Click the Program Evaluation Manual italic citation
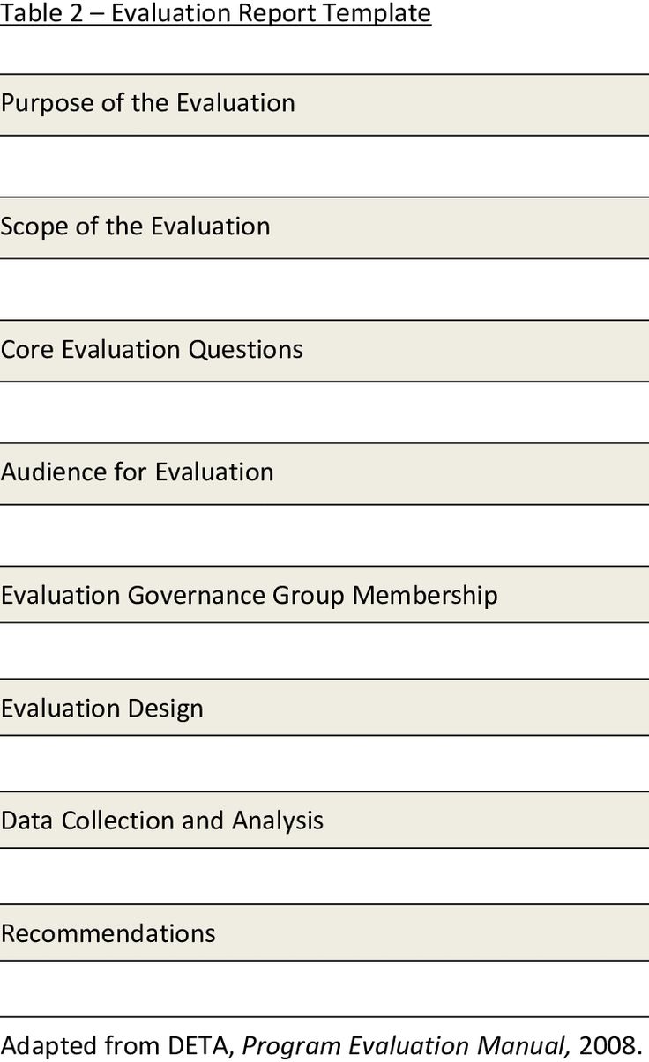The width and height of the screenshot is (649, 1062). (407, 1046)
